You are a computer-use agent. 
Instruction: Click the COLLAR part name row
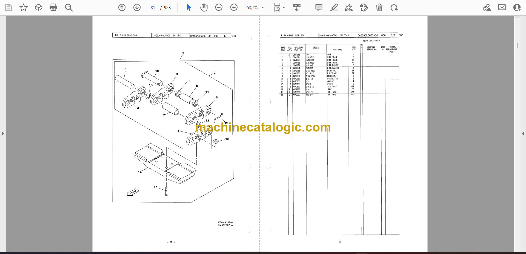(x=330, y=81)
